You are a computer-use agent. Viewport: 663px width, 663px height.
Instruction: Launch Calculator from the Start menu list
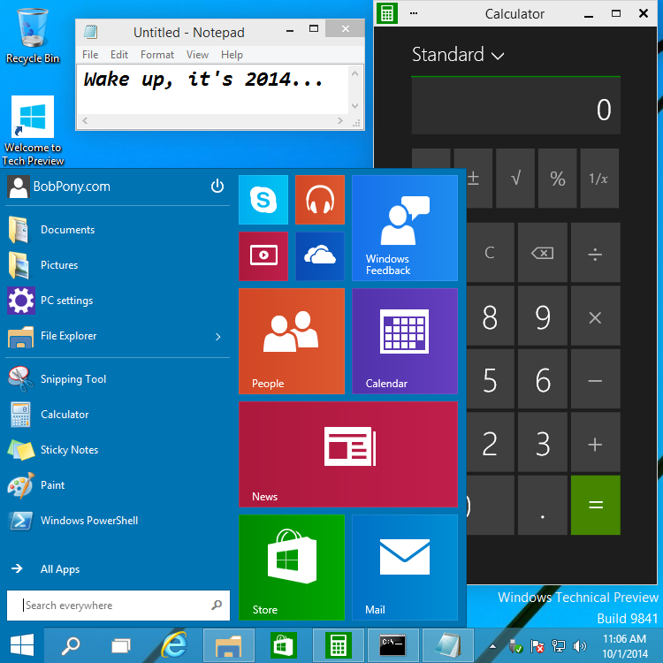coord(118,415)
